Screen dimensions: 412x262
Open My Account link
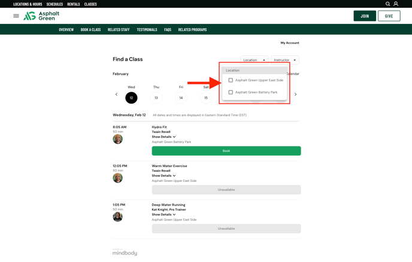click(x=290, y=43)
